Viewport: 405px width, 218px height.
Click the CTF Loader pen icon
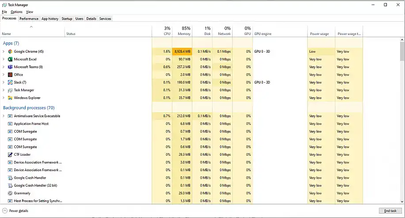click(10, 154)
